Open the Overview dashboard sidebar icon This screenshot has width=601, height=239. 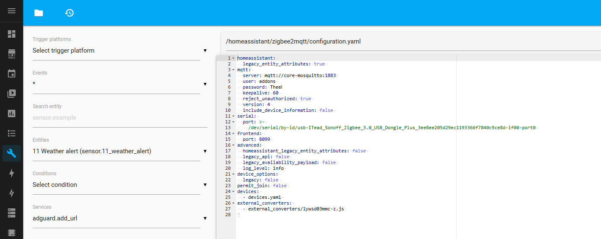pos(12,34)
